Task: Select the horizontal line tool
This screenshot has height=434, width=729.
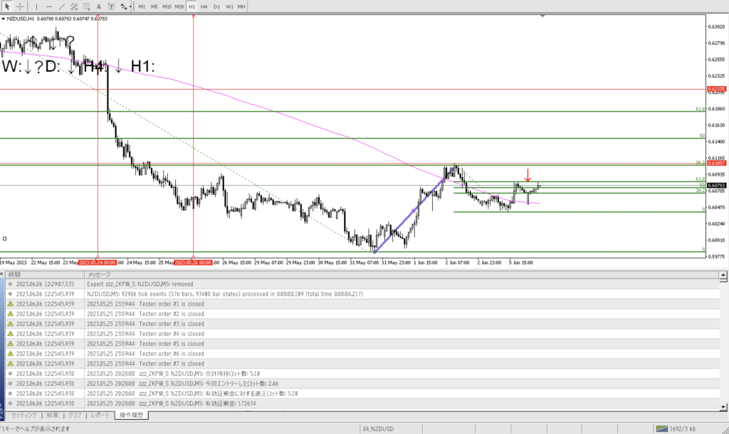Action: point(50,6)
